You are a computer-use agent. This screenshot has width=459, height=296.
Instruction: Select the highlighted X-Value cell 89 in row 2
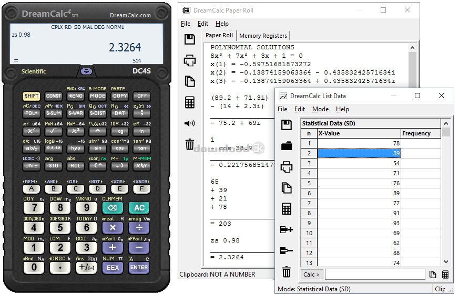tap(359, 153)
